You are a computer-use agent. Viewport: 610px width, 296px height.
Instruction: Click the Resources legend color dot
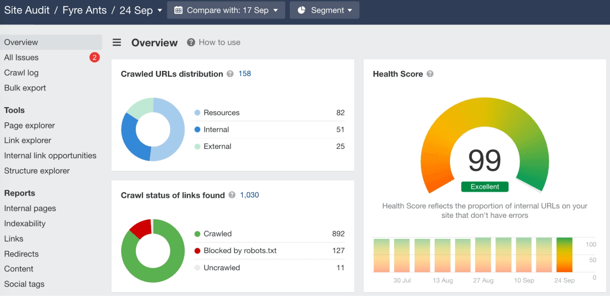pos(197,113)
